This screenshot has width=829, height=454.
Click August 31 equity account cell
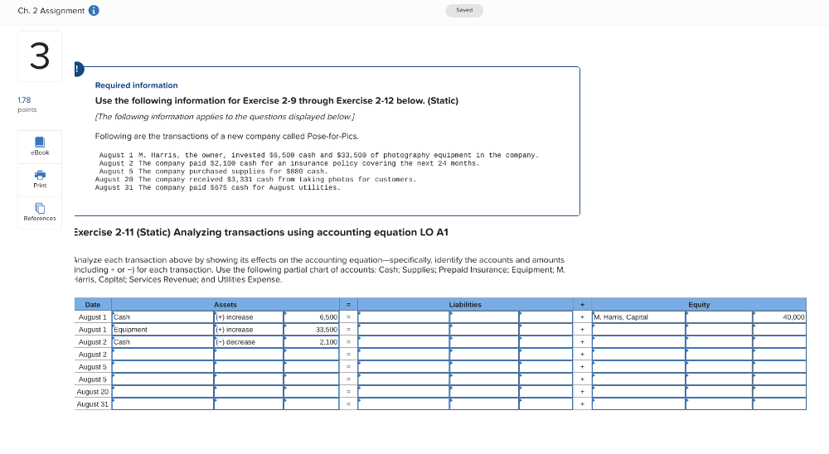[x=638, y=403]
